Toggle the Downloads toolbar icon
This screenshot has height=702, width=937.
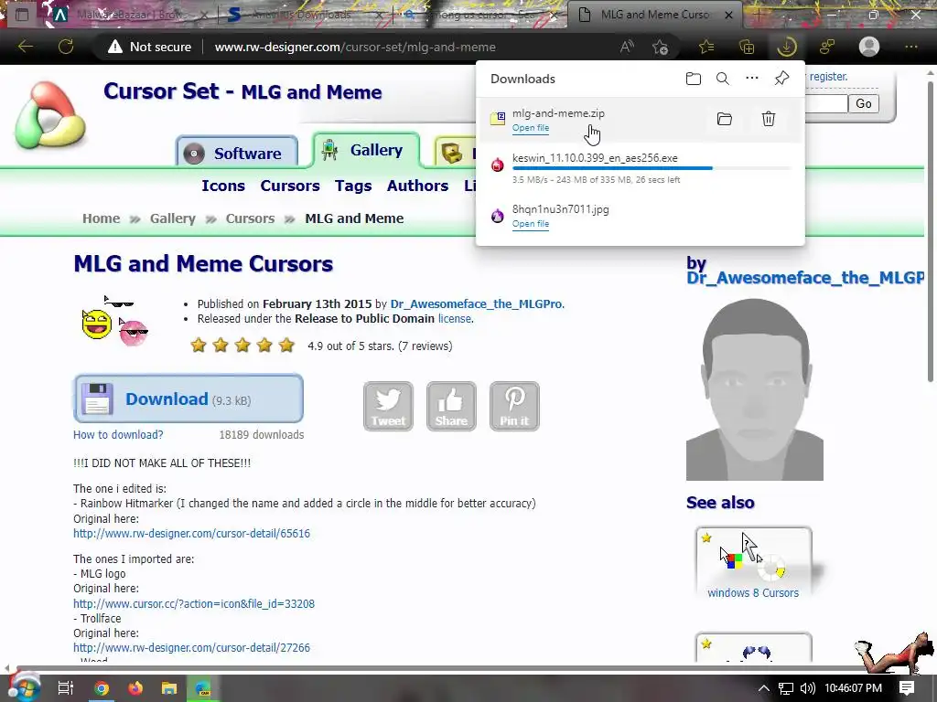[x=786, y=47]
